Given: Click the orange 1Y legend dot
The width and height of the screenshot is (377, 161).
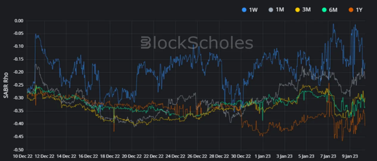Looking at the screenshot, I should click(351, 10).
